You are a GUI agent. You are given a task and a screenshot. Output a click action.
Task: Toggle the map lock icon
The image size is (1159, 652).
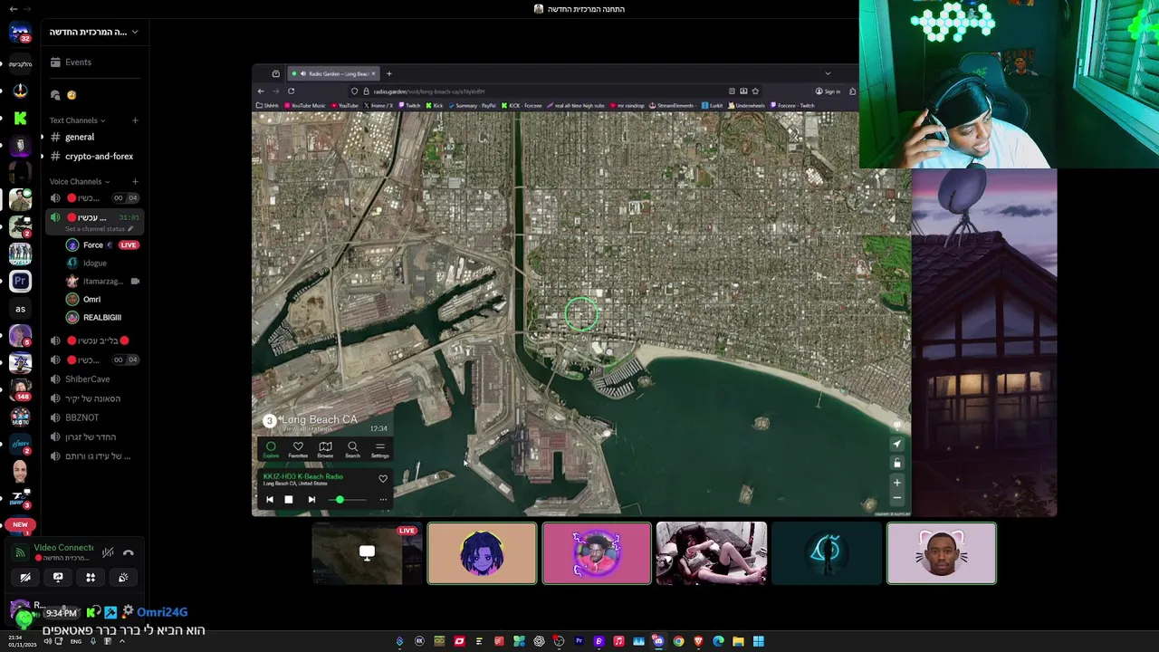(x=897, y=463)
